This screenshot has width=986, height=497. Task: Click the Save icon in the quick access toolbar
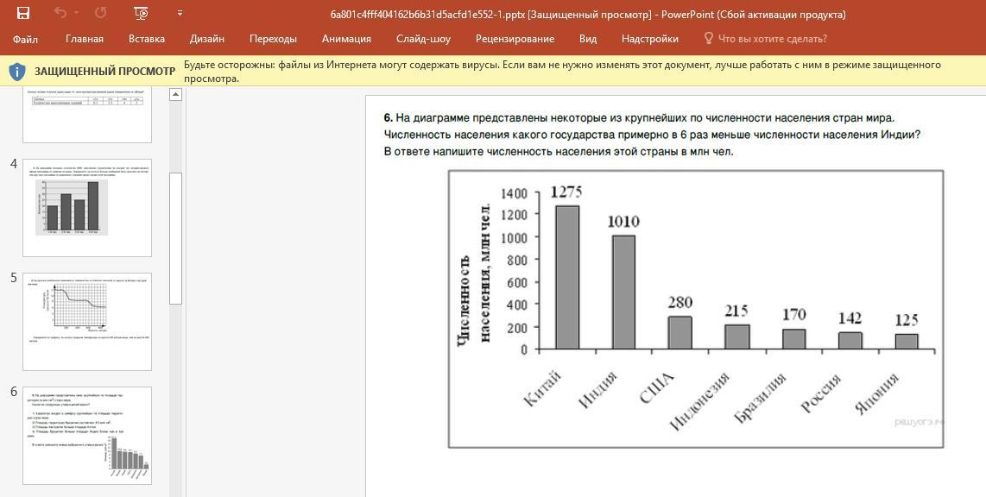[23, 13]
